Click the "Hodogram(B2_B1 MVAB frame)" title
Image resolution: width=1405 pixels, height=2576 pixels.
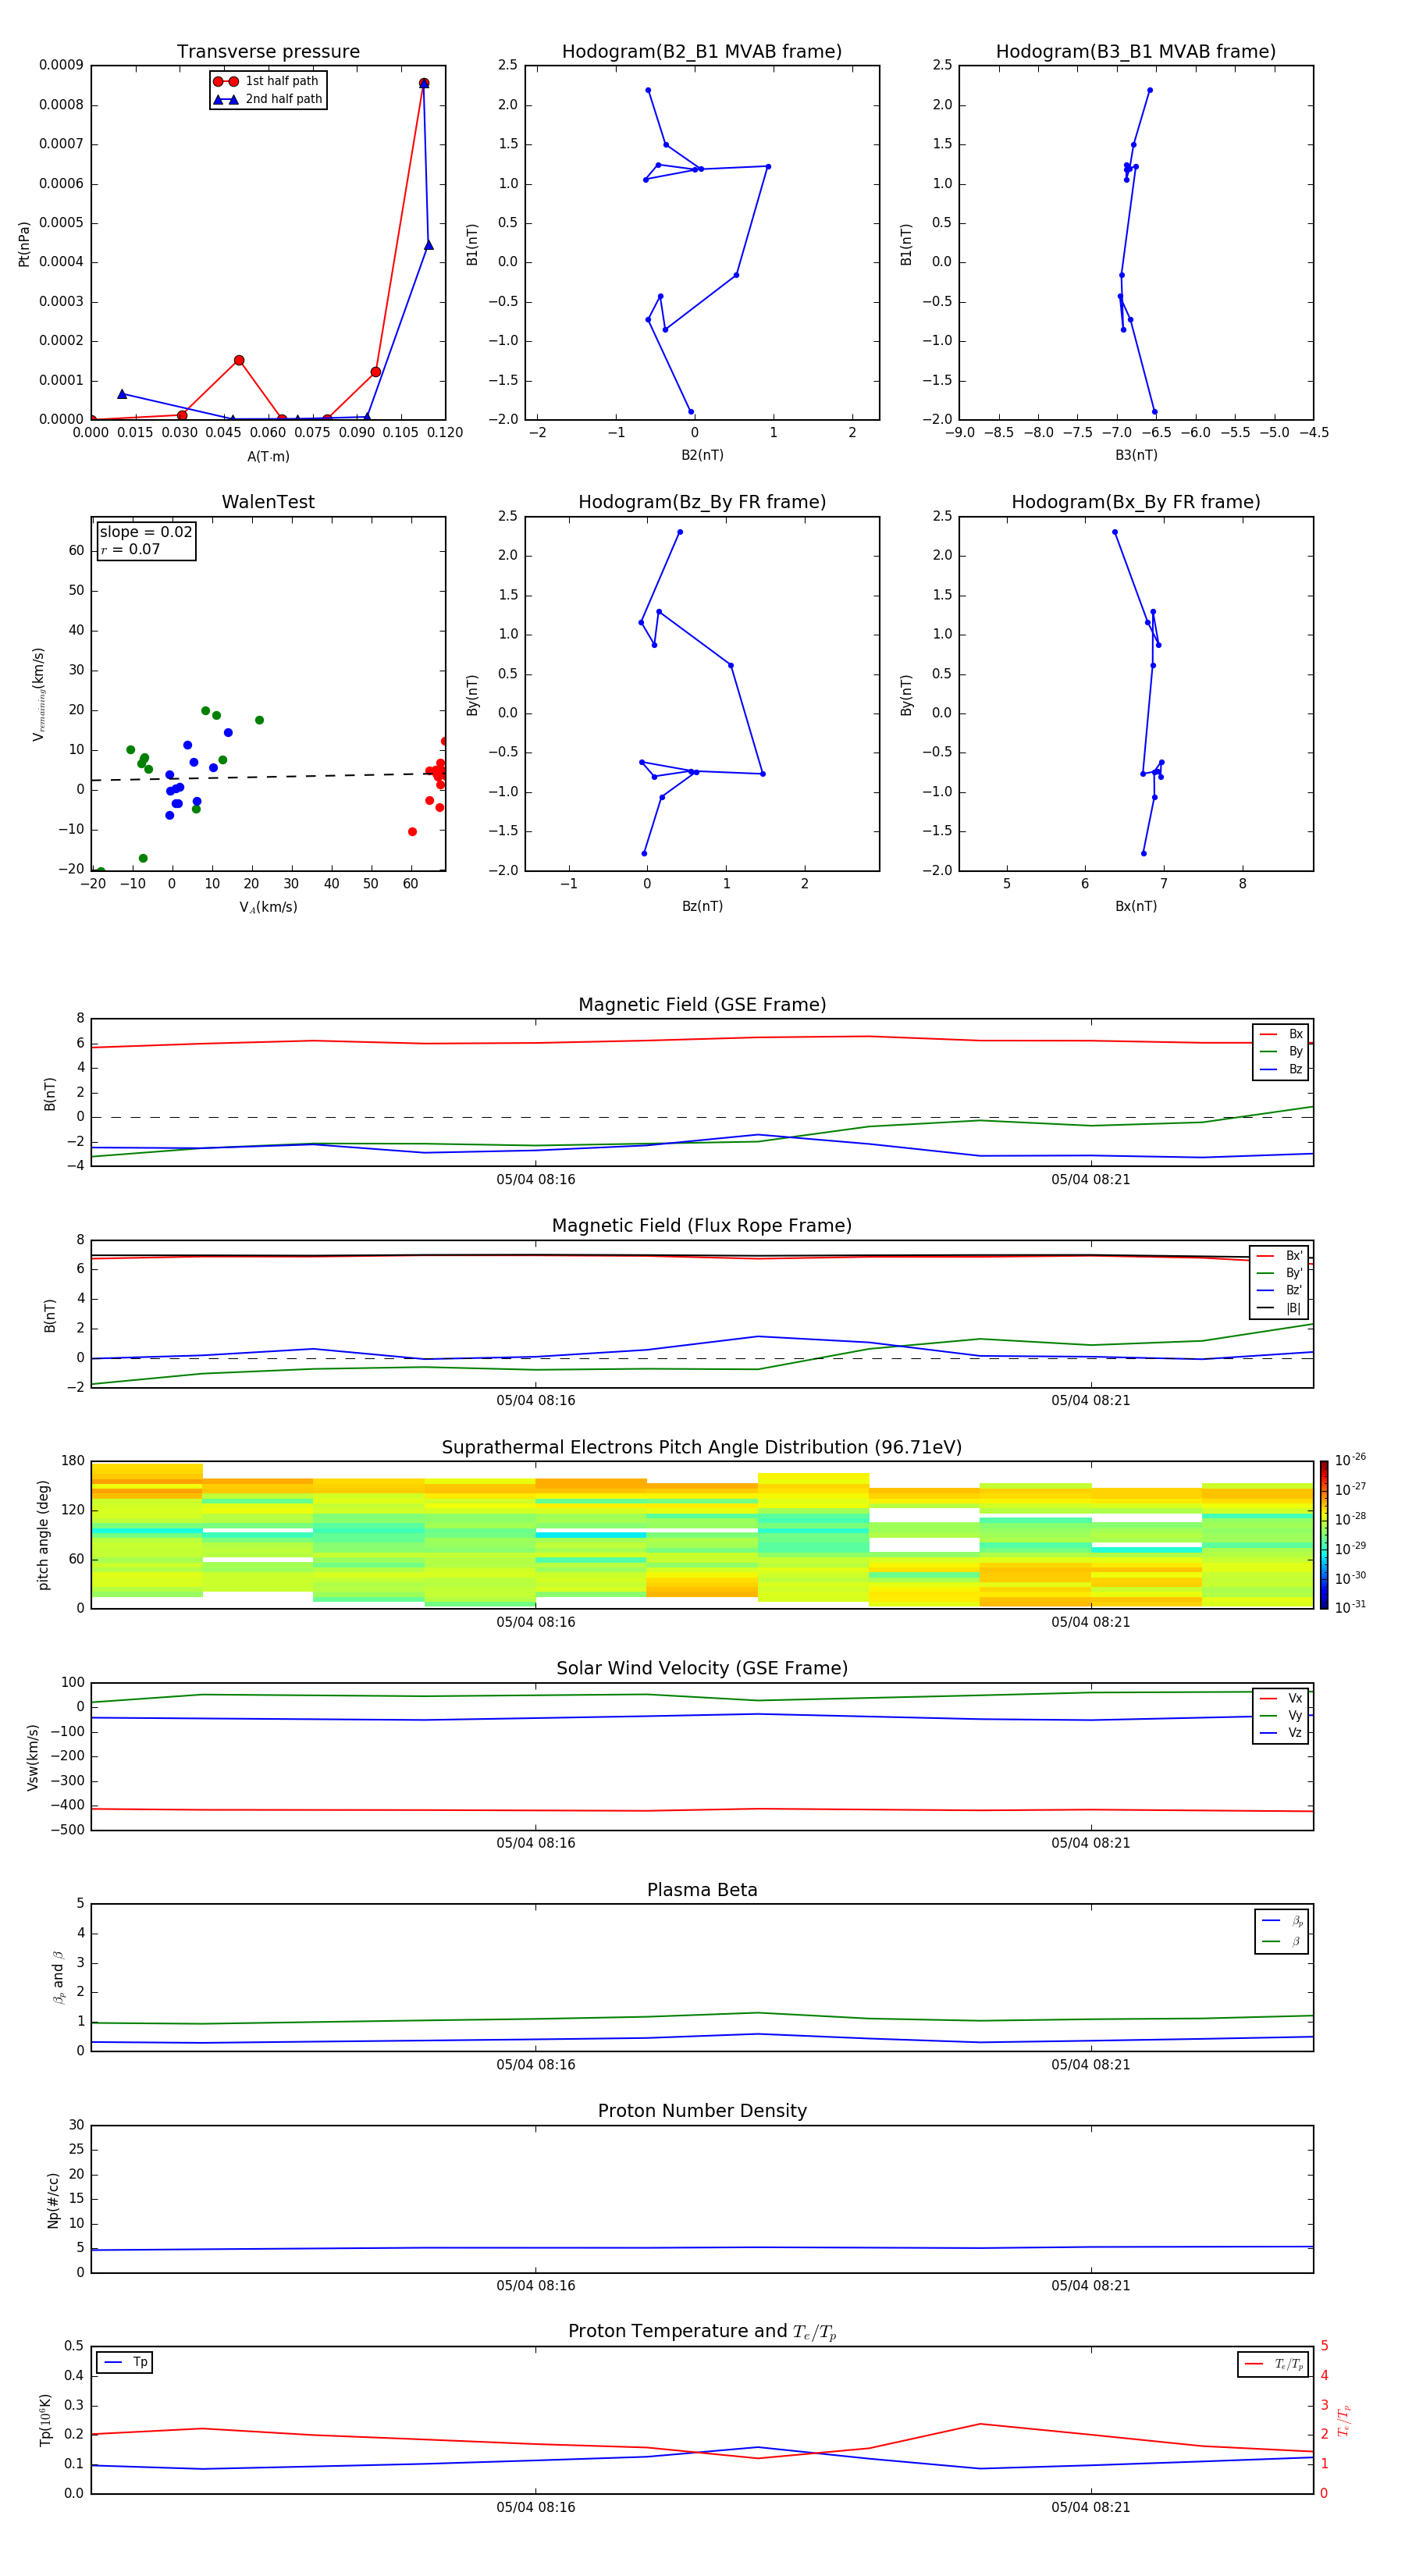pyautogui.click(x=701, y=52)
